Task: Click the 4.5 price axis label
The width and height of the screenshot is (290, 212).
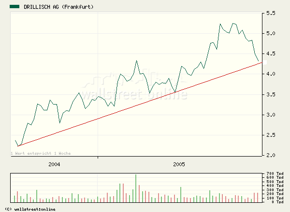Action: click(x=269, y=54)
